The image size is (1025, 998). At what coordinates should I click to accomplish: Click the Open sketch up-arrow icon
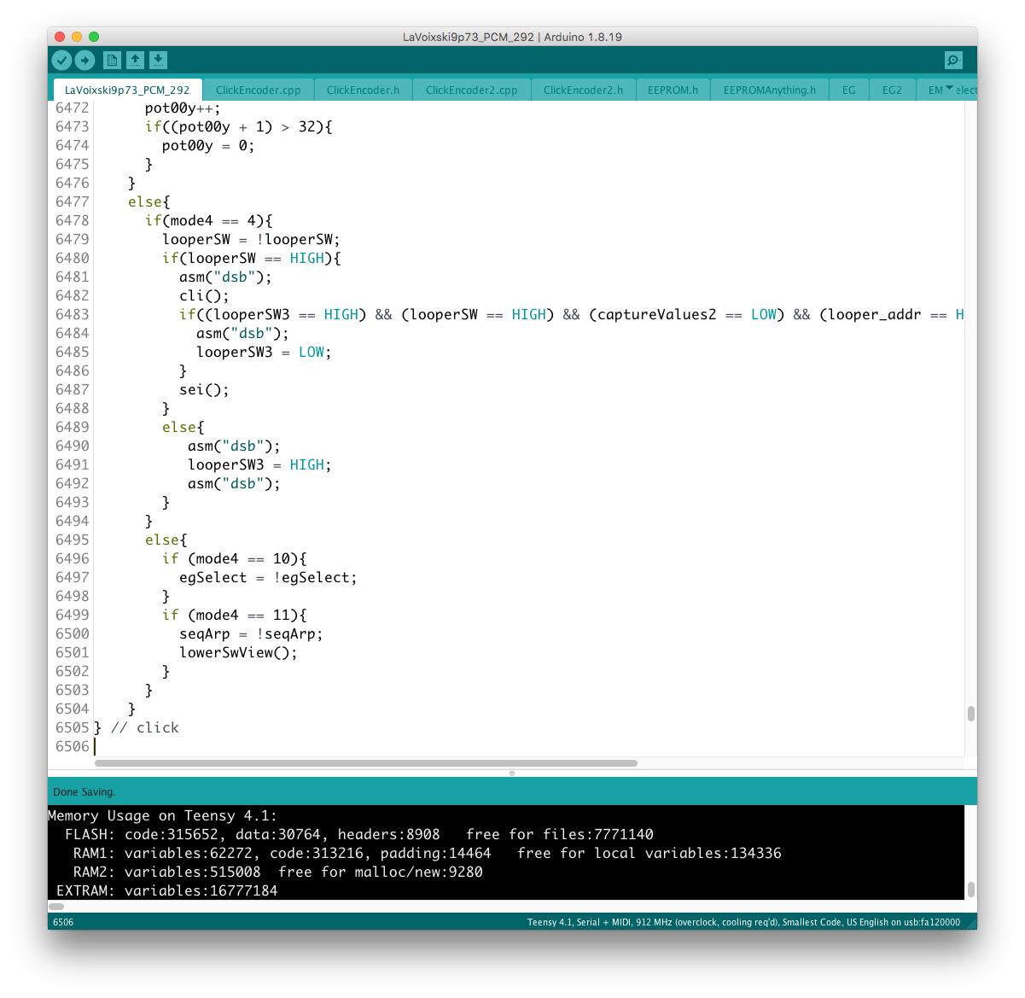click(x=135, y=60)
